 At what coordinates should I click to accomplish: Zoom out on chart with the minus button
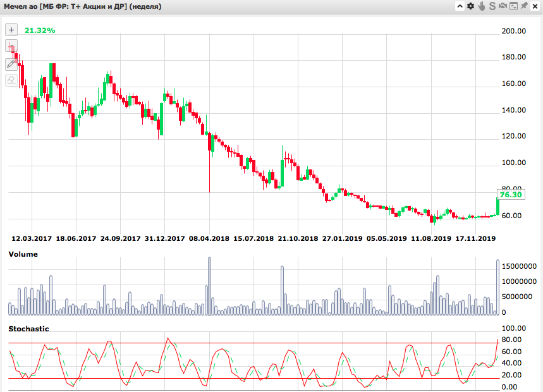pos(11,46)
